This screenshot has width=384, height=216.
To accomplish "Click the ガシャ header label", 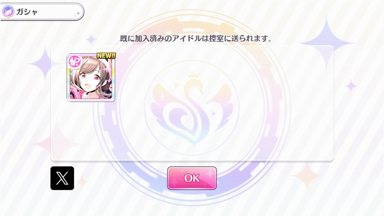I will [x=27, y=12].
